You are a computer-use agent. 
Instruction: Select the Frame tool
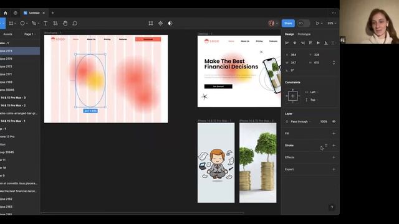tap(11, 24)
